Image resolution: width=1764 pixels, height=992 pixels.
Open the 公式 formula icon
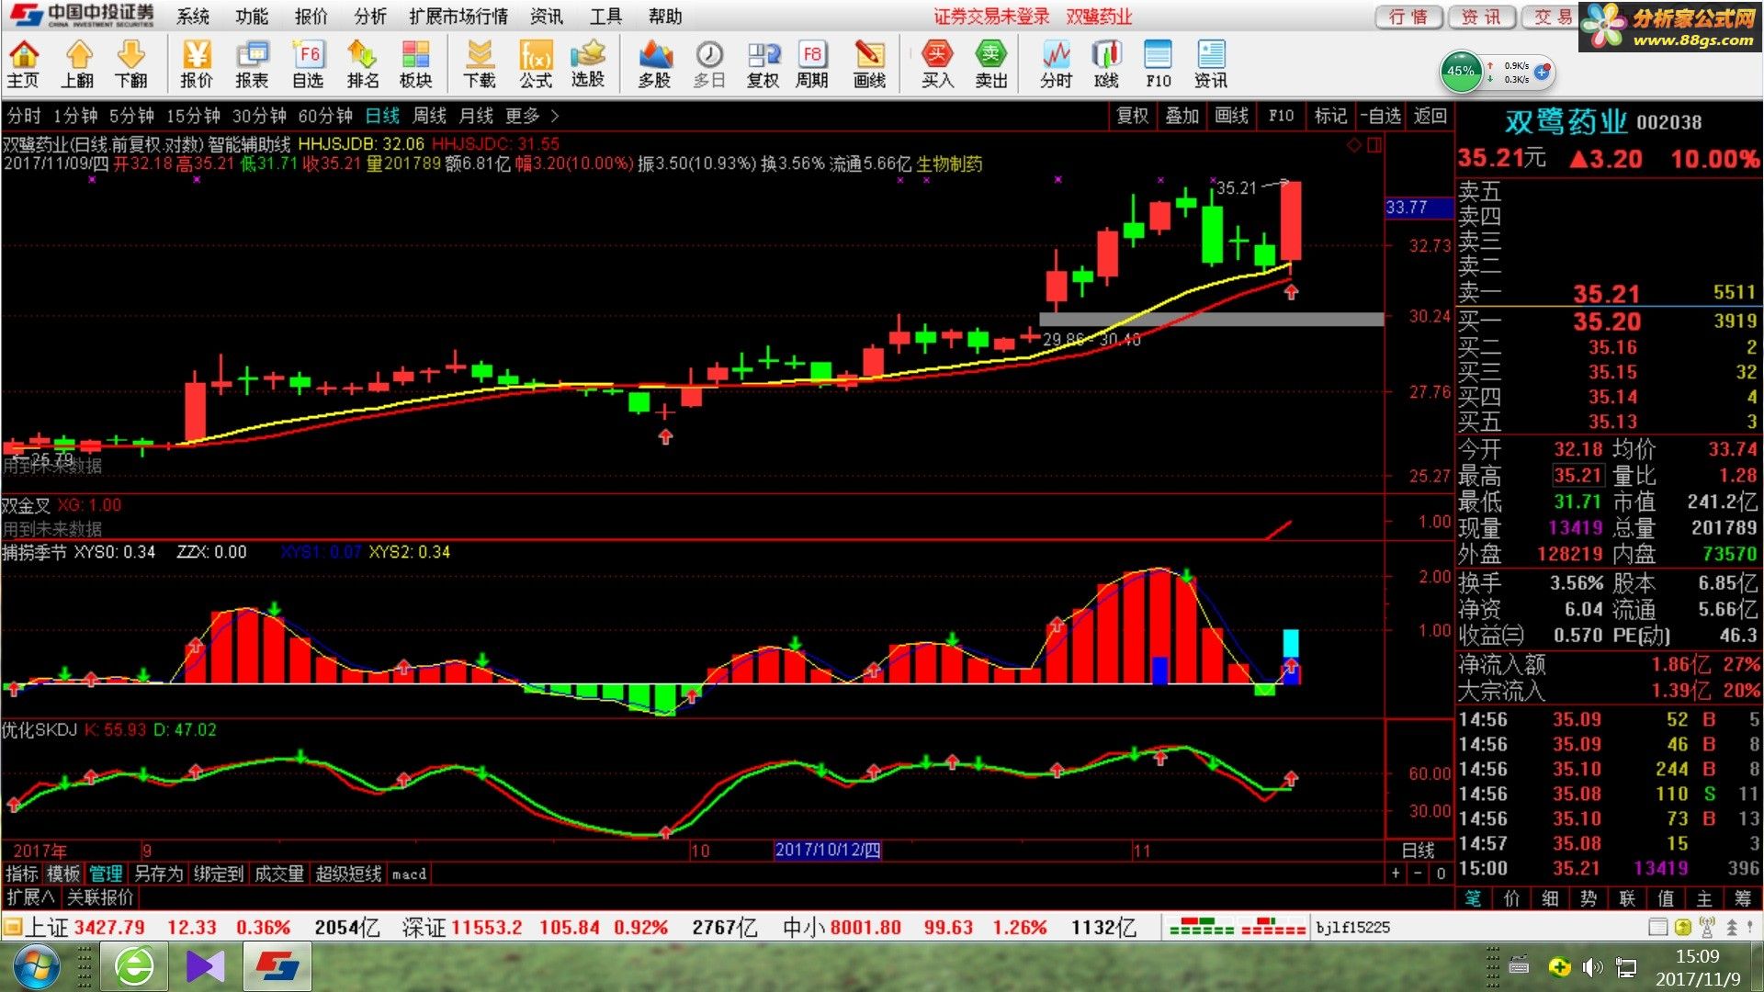pyautogui.click(x=536, y=64)
